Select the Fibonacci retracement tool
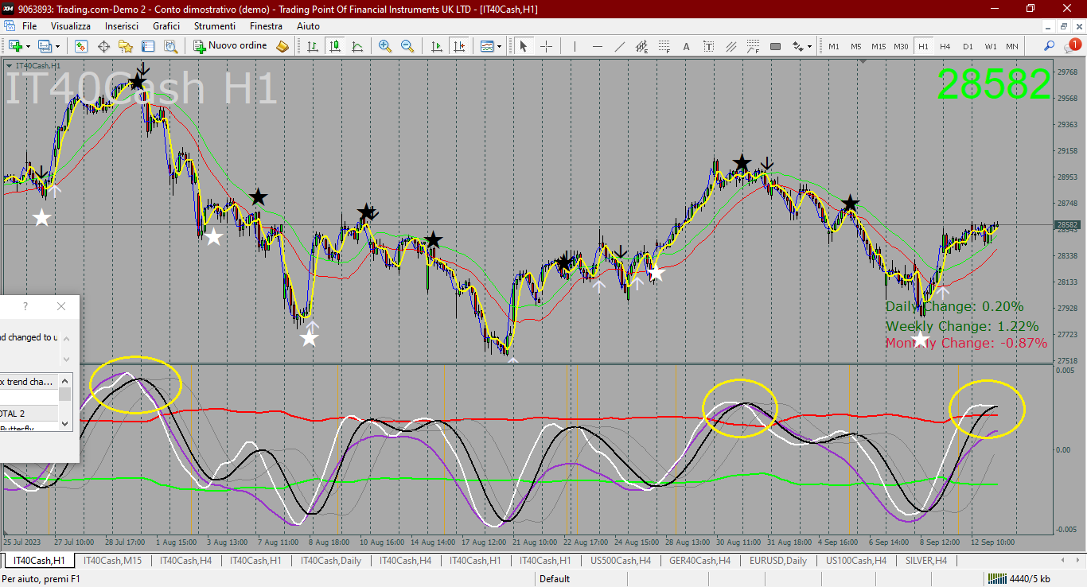 coord(664,46)
